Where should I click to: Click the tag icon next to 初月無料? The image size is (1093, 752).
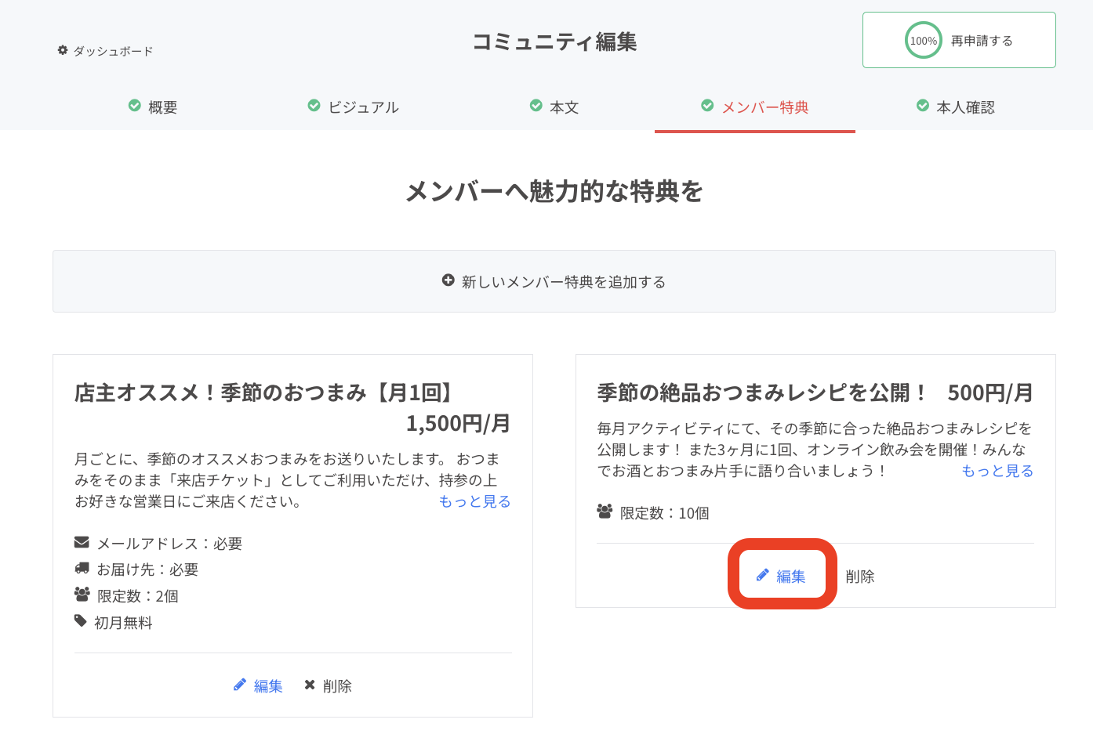tap(81, 621)
